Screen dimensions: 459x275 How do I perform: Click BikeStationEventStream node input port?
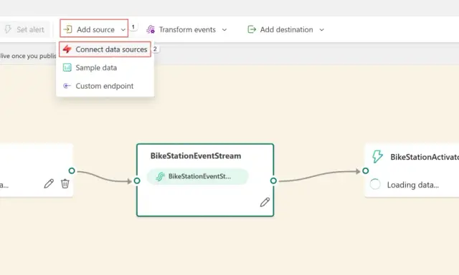coord(137,181)
